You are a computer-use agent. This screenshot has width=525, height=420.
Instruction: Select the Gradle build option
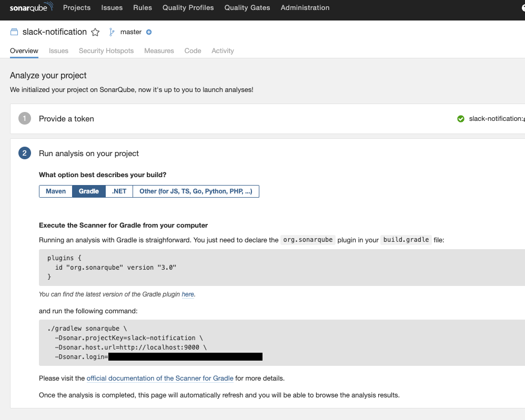[89, 191]
